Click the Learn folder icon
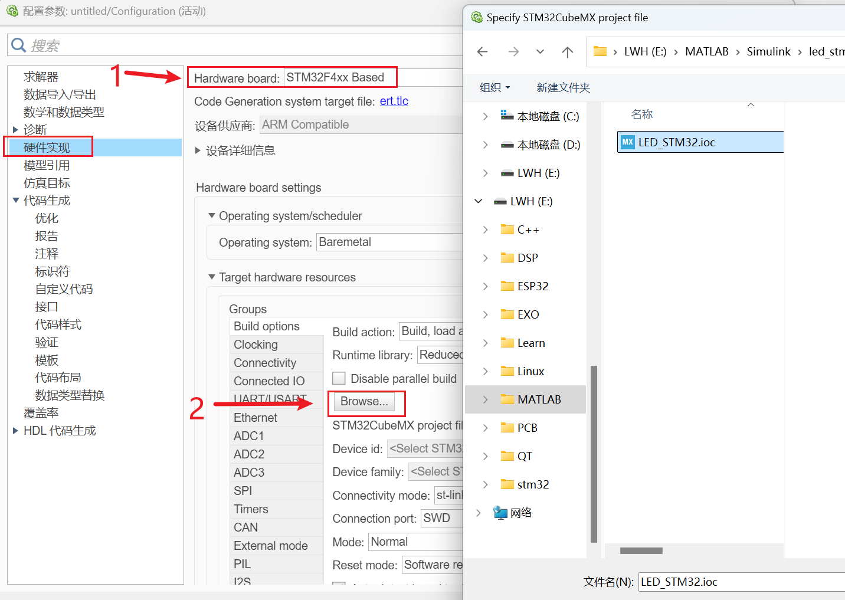Image resolution: width=845 pixels, height=600 pixels. [507, 343]
